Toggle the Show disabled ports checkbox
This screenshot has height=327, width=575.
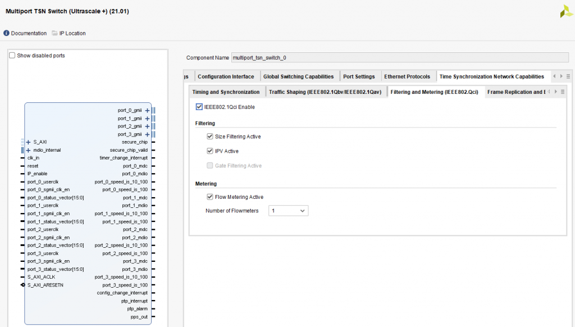tap(12, 56)
